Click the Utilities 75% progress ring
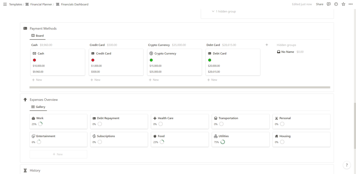 tap(223, 142)
